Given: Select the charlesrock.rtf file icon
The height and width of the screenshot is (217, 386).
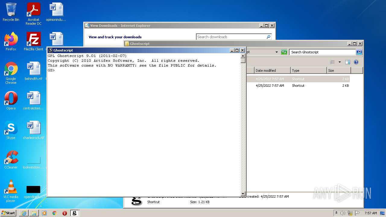Looking at the screenshot, I should tap(33, 130).
